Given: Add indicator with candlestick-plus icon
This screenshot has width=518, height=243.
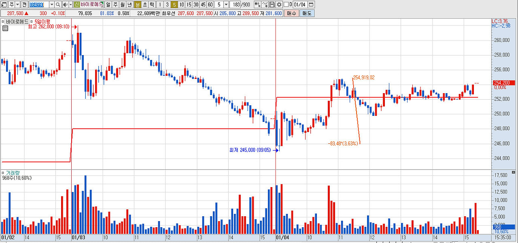Looking at the screenshot, I should pos(258,4).
